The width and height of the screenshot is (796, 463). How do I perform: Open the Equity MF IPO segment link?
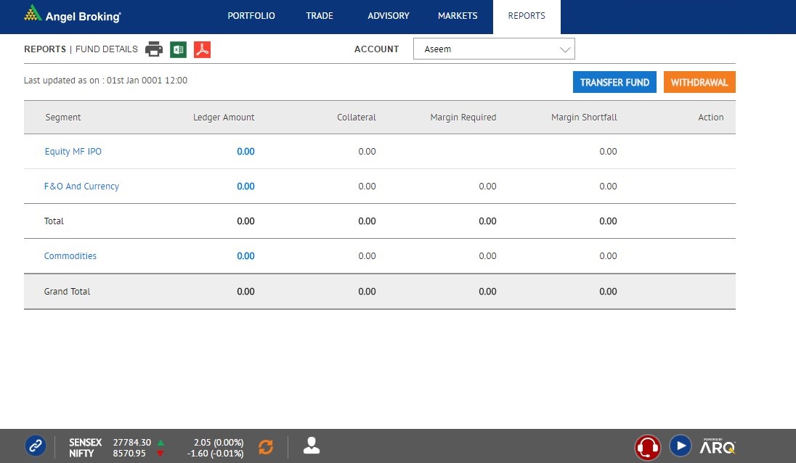(73, 152)
